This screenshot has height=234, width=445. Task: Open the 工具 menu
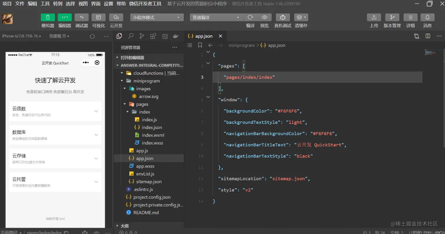tap(45, 4)
